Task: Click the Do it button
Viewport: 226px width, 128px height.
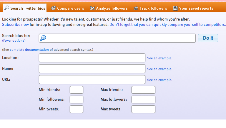Action: point(208,38)
